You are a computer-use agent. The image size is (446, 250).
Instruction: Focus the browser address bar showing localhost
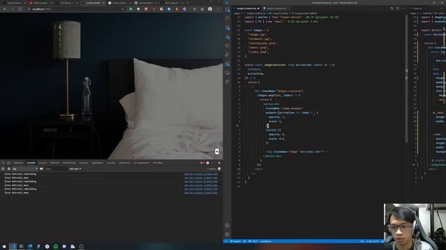75,9
